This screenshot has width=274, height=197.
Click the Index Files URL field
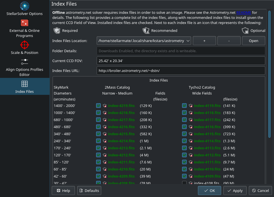click(x=181, y=71)
